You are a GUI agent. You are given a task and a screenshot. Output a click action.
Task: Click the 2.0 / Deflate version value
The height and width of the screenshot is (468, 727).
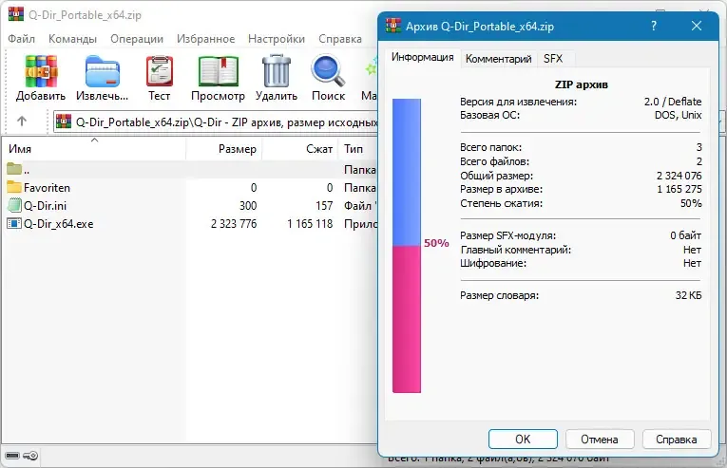[x=673, y=102]
